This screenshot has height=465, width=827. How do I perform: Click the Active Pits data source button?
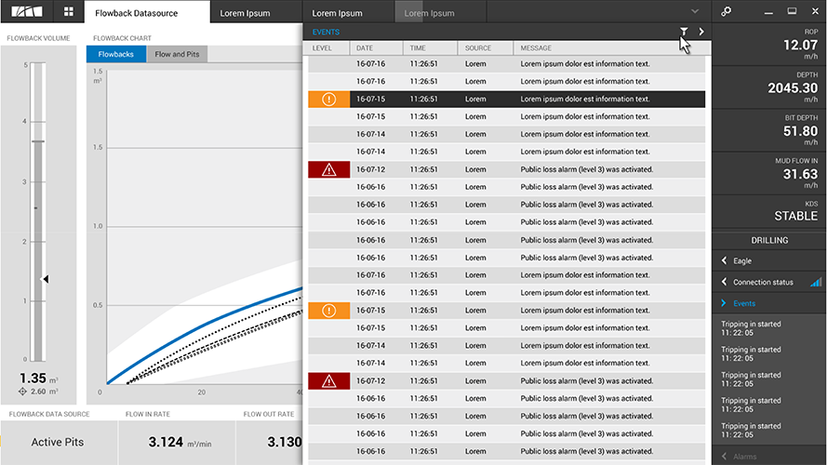coord(58,442)
